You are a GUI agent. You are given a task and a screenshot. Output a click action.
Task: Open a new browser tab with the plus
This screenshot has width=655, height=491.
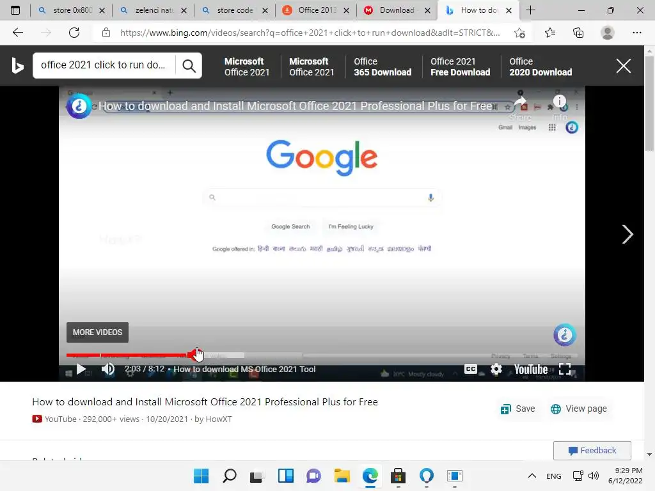[530, 10]
